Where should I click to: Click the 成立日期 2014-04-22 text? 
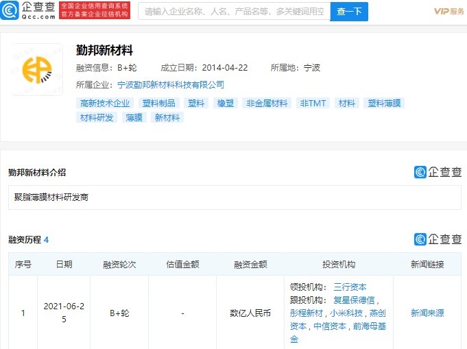click(x=204, y=68)
